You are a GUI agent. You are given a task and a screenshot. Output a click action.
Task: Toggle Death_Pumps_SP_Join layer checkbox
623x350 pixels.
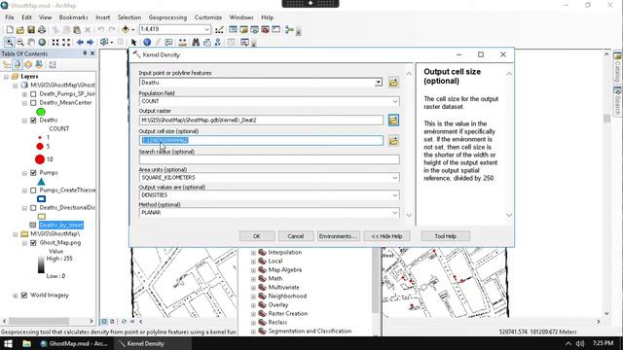[x=33, y=94]
